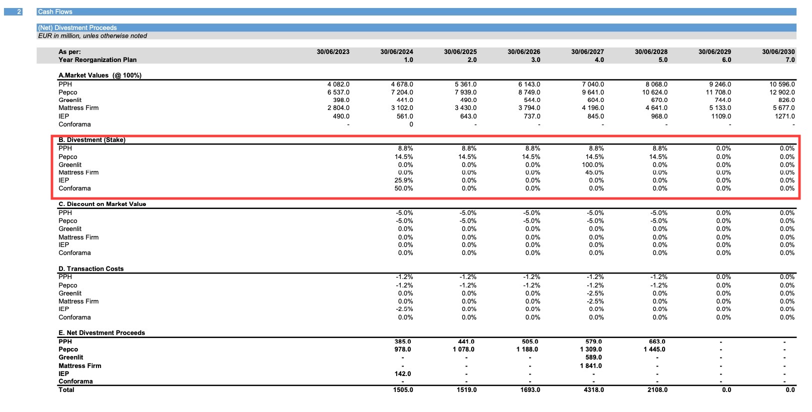Select IEP net proceeds 142.0

403,374
